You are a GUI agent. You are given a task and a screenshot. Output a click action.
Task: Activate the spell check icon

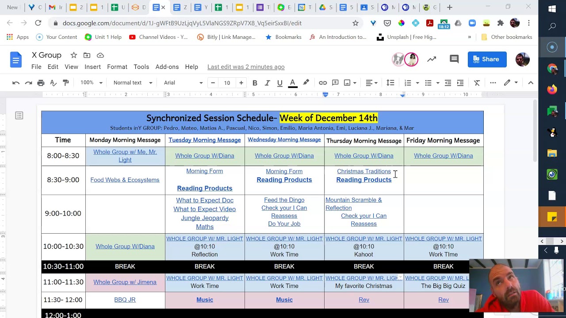tap(53, 83)
